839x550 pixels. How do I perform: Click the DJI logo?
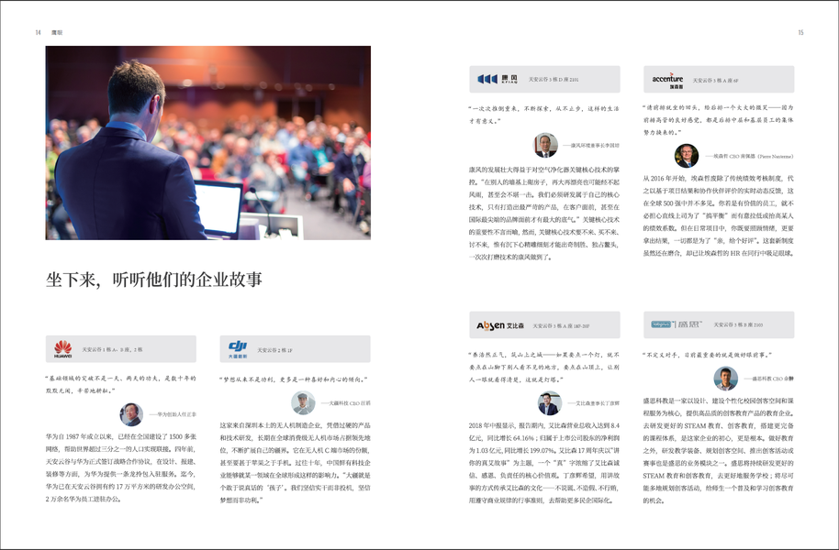pos(238,349)
